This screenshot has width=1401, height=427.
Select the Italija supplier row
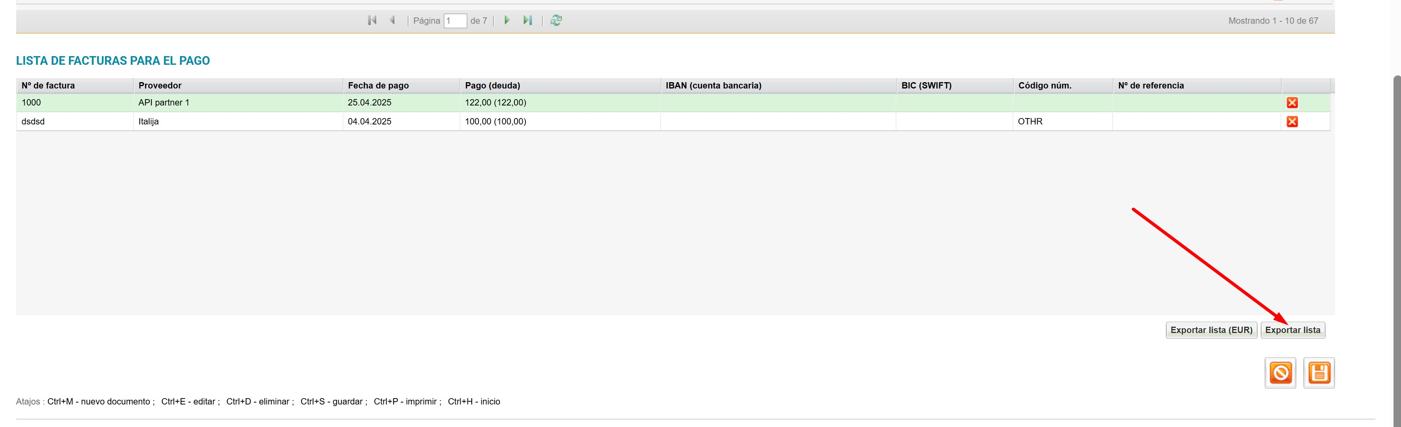[x=149, y=122]
